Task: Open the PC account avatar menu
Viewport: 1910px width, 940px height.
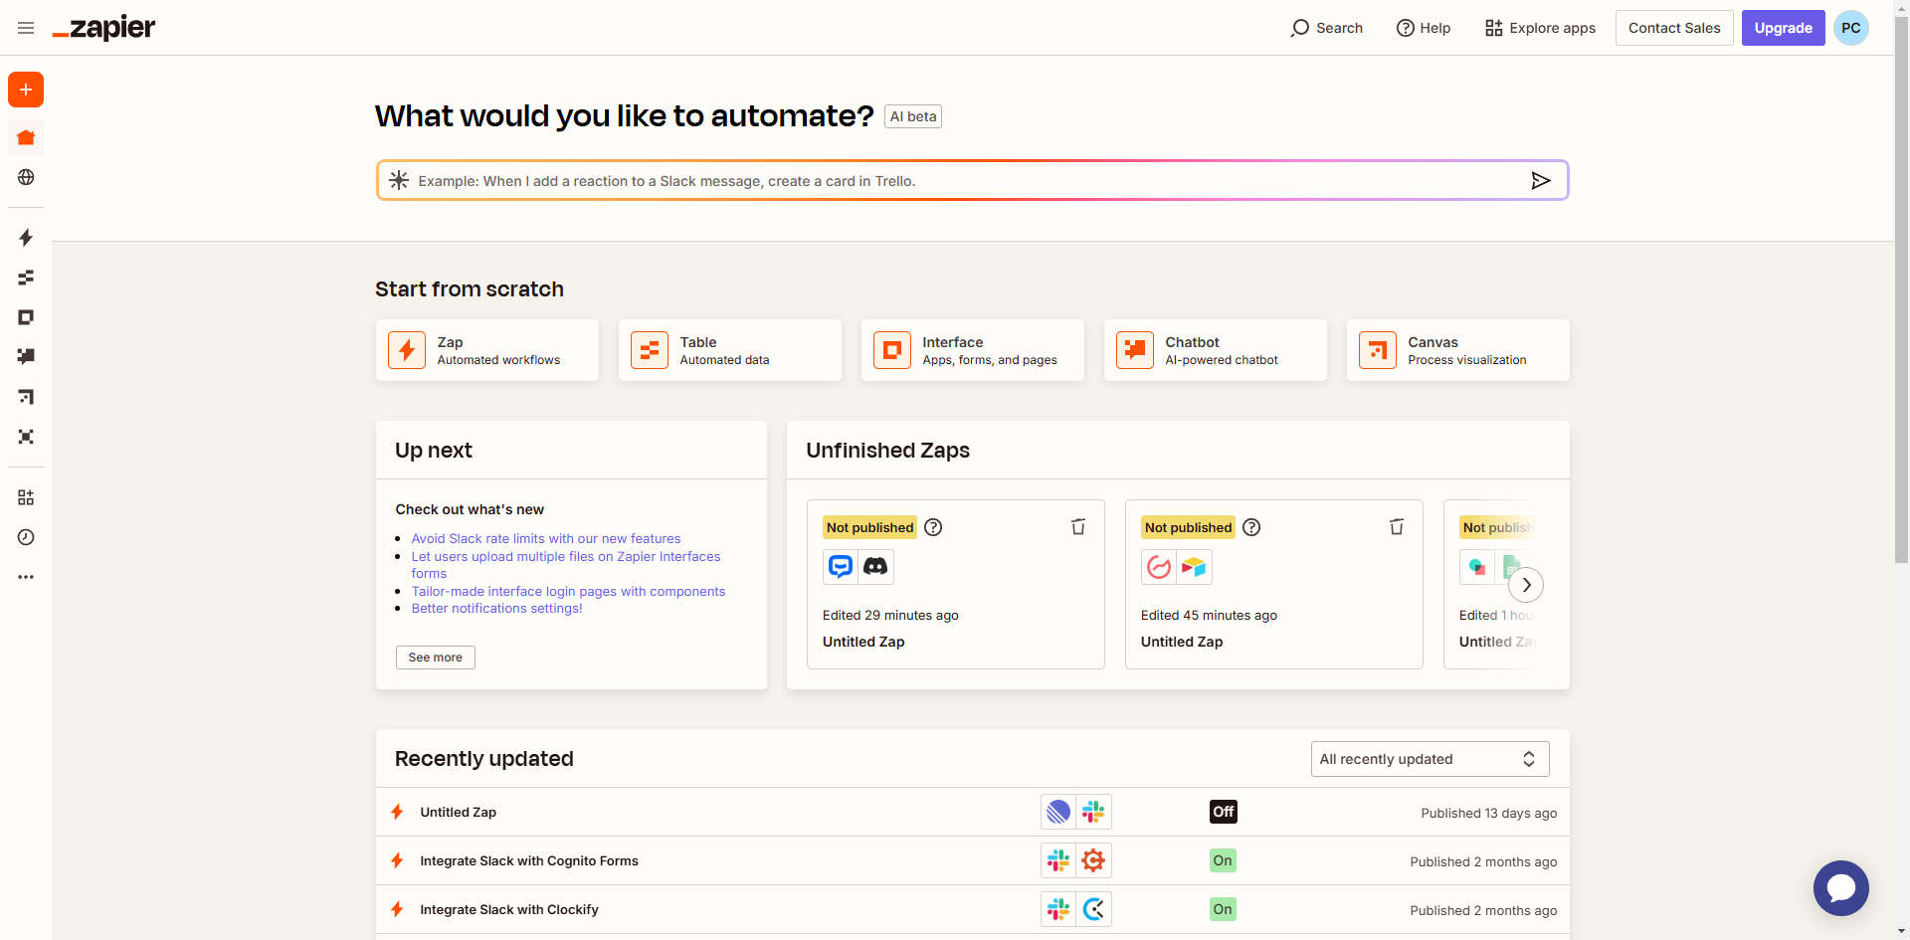Action: pyautogui.click(x=1850, y=28)
